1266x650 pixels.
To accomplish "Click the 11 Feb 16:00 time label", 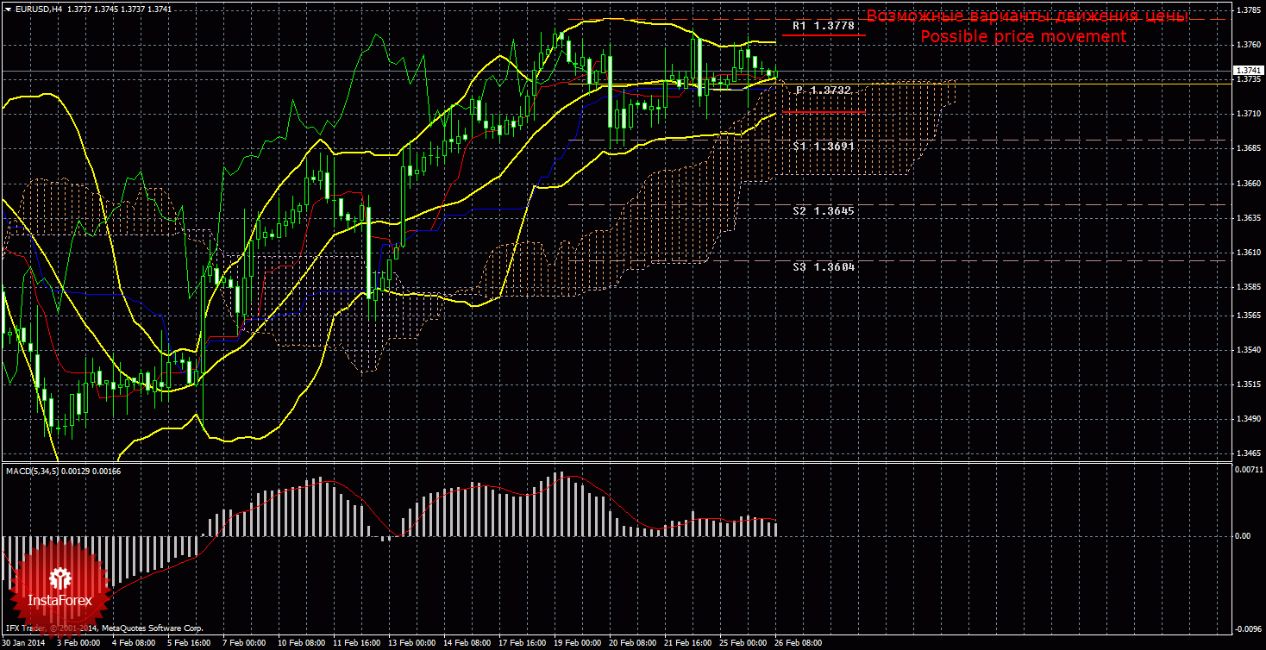I will [x=356, y=643].
